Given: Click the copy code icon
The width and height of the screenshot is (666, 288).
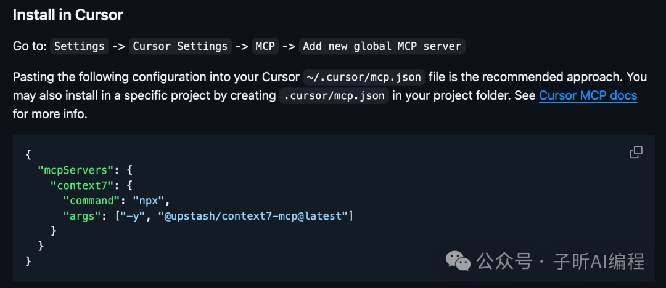Looking at the screenshot, I should coord(636,152).
